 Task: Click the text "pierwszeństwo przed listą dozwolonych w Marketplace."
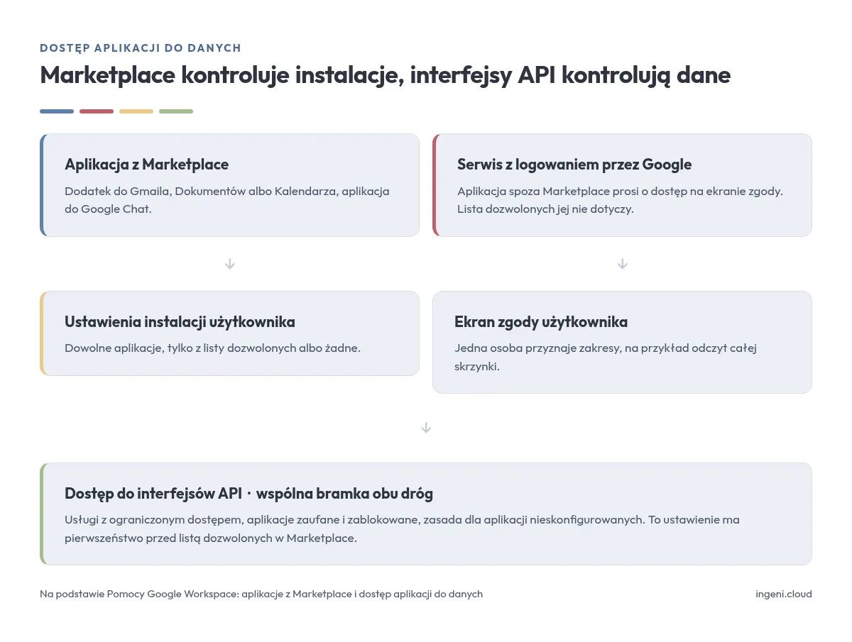pyautogui.click(x=211, y=538)
